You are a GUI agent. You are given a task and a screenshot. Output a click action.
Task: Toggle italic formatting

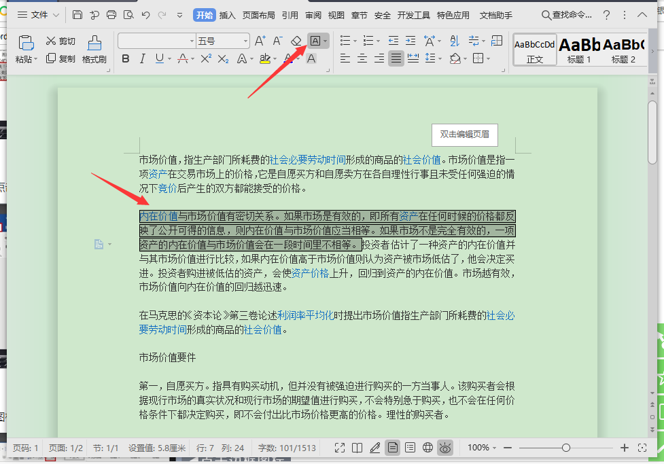click(142, 59)
